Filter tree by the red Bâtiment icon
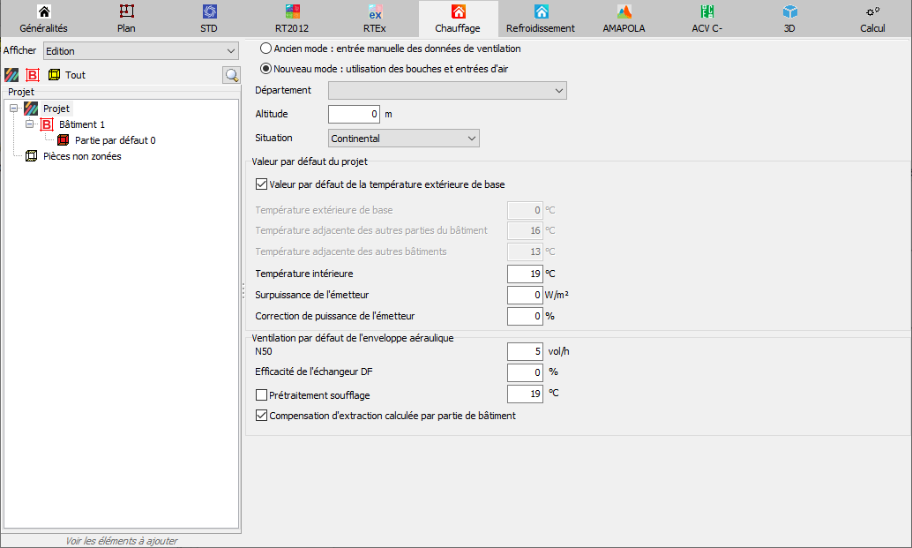 [x=33, y=75]
